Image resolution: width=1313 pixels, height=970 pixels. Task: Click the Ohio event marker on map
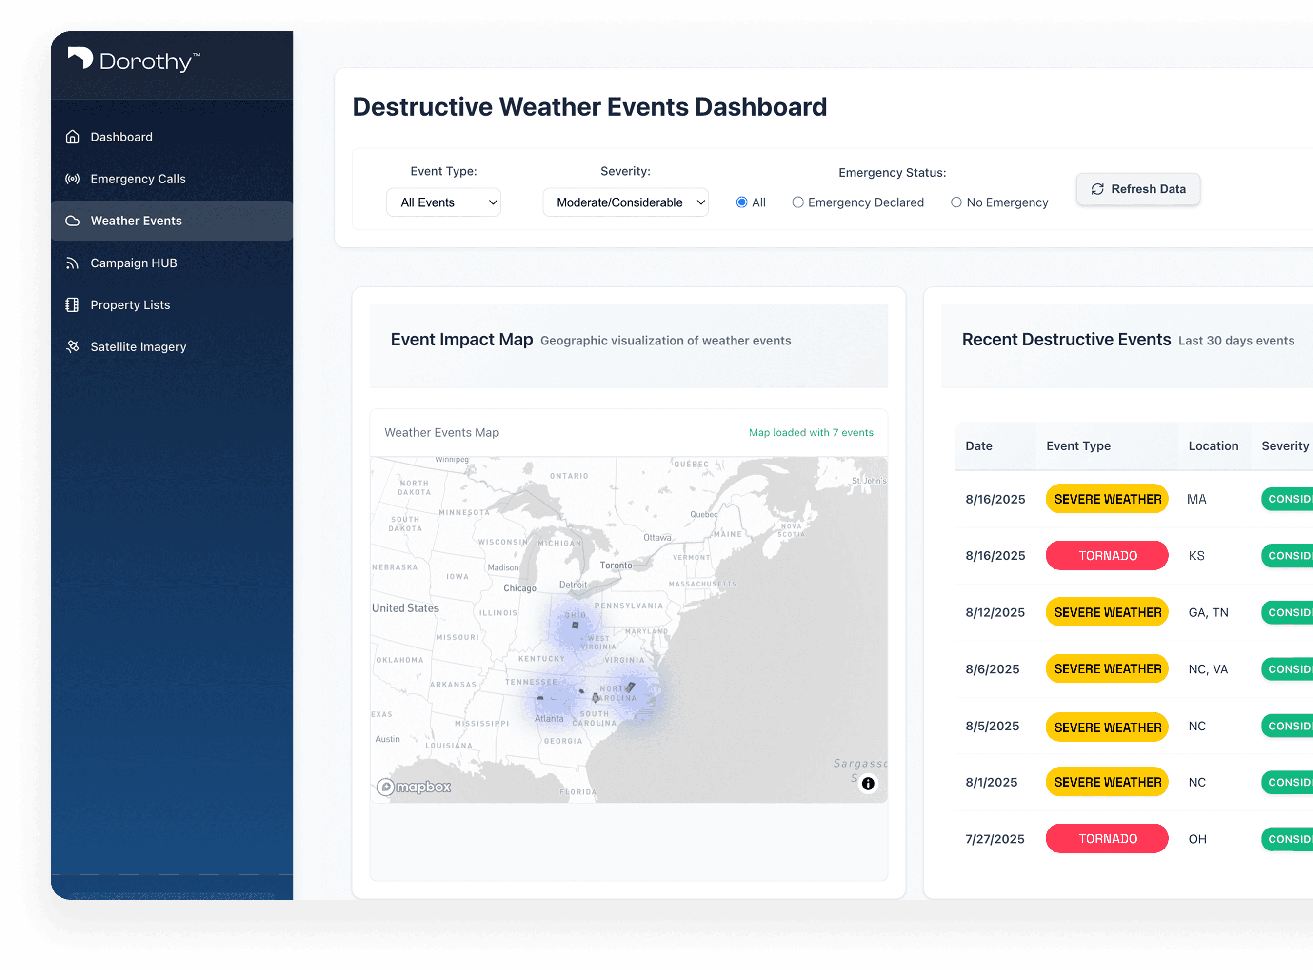click(x=575, y=626)
